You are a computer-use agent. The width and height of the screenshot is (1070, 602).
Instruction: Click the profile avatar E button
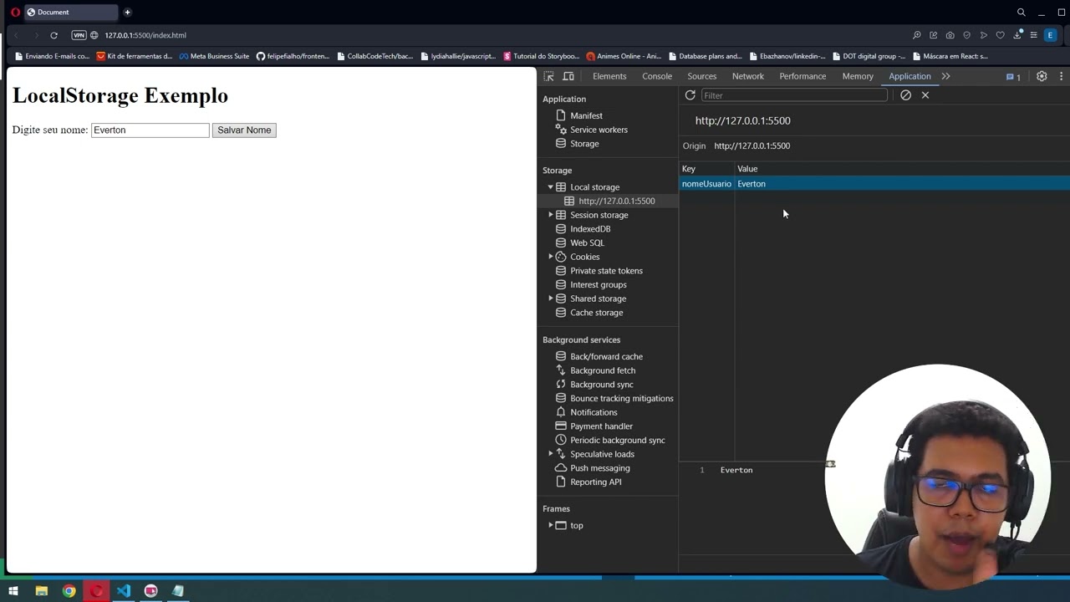(x=1051, y=35)
